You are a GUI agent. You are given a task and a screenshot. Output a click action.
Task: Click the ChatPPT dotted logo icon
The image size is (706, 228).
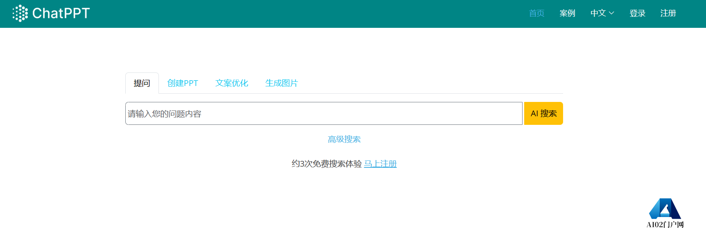[20, 14]
